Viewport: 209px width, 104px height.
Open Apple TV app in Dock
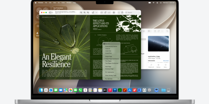105,90
